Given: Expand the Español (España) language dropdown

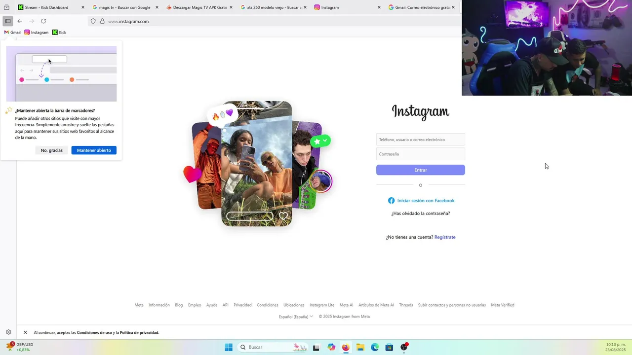Looking at the screenshot, I should click(296, 317).
